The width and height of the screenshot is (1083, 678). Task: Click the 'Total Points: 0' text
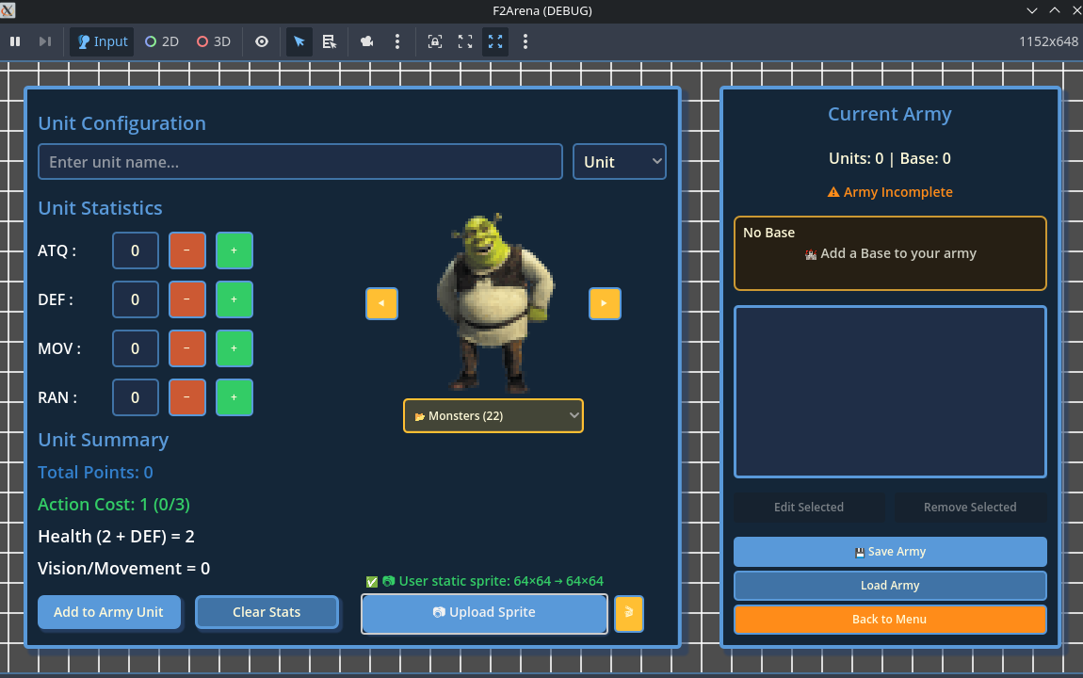(x=95, y=473)
